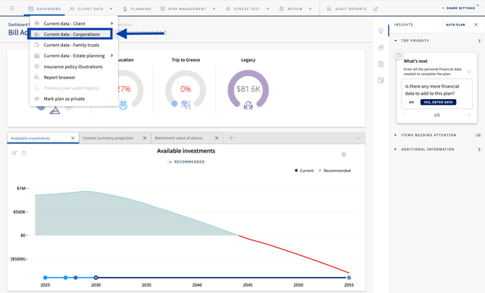Click the mountain goal icon
485x293 pixels.
pos(55,110)
